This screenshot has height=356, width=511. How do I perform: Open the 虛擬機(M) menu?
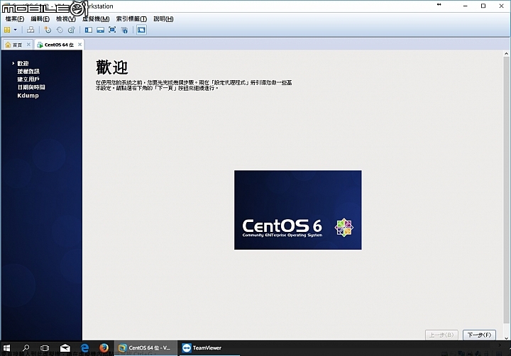point(96,19)
